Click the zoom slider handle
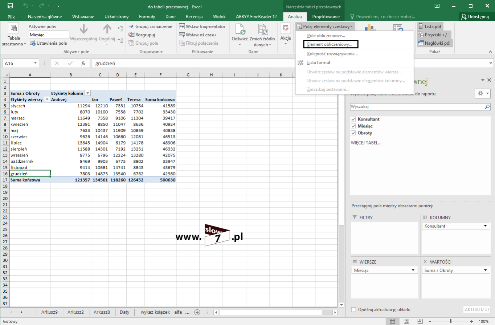 pos(451,321)
